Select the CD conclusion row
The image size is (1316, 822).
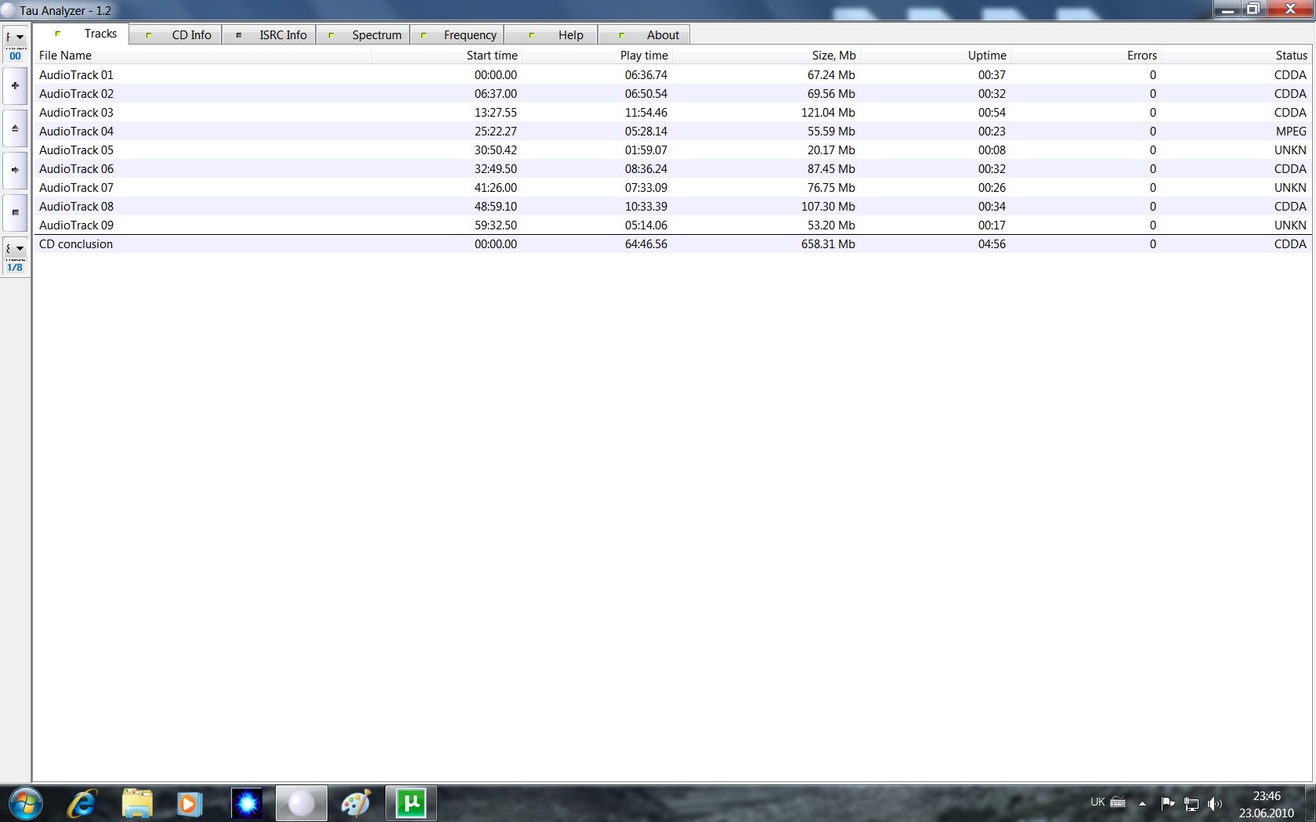pyautogui.click(x=76, y=244)
